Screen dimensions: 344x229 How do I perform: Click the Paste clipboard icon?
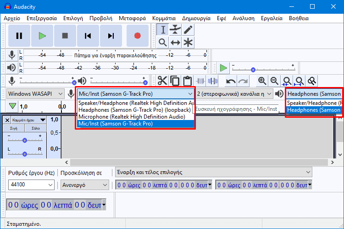click(187, 81)
